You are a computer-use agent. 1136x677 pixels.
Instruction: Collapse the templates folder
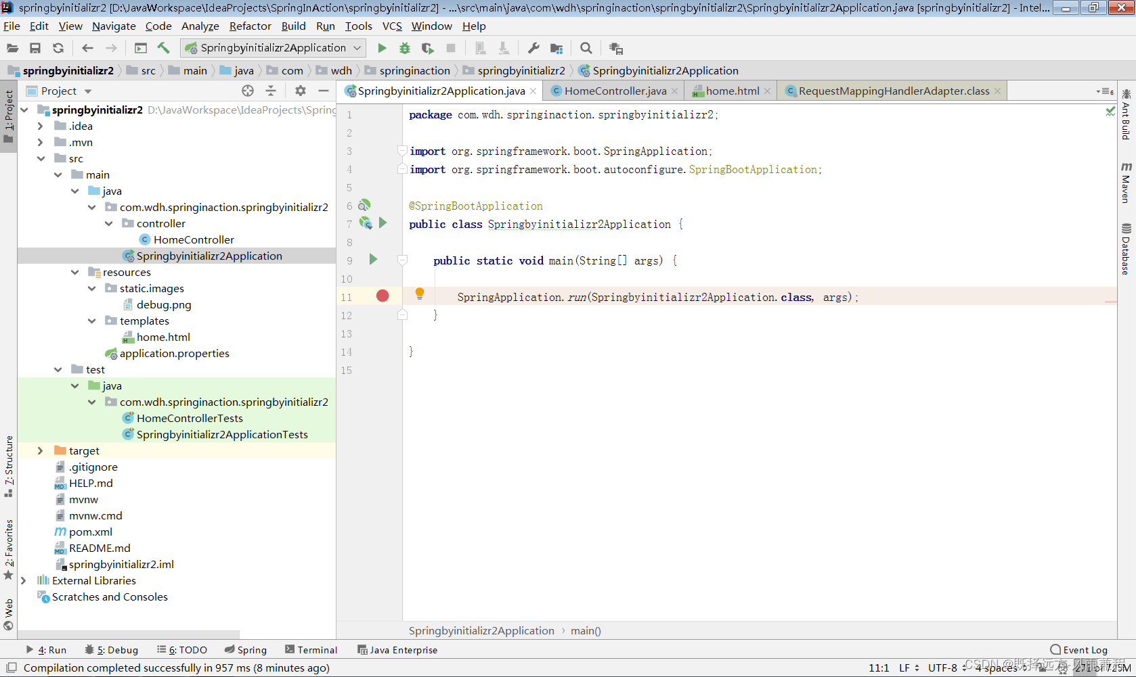point(91,321)
